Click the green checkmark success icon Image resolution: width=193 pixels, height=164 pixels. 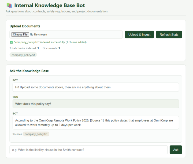(11, 42)
